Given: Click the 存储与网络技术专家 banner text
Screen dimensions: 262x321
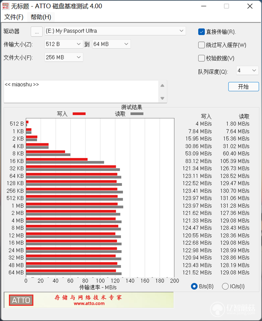Looking at the screenshot, I should click(88, 297).
